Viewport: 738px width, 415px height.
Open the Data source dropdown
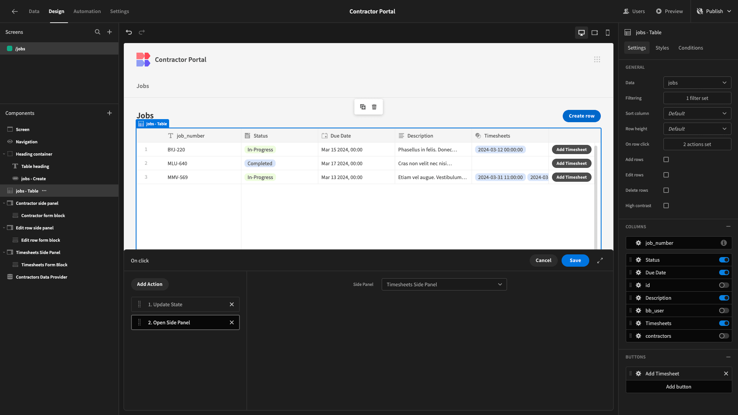[x=697, y=83]
